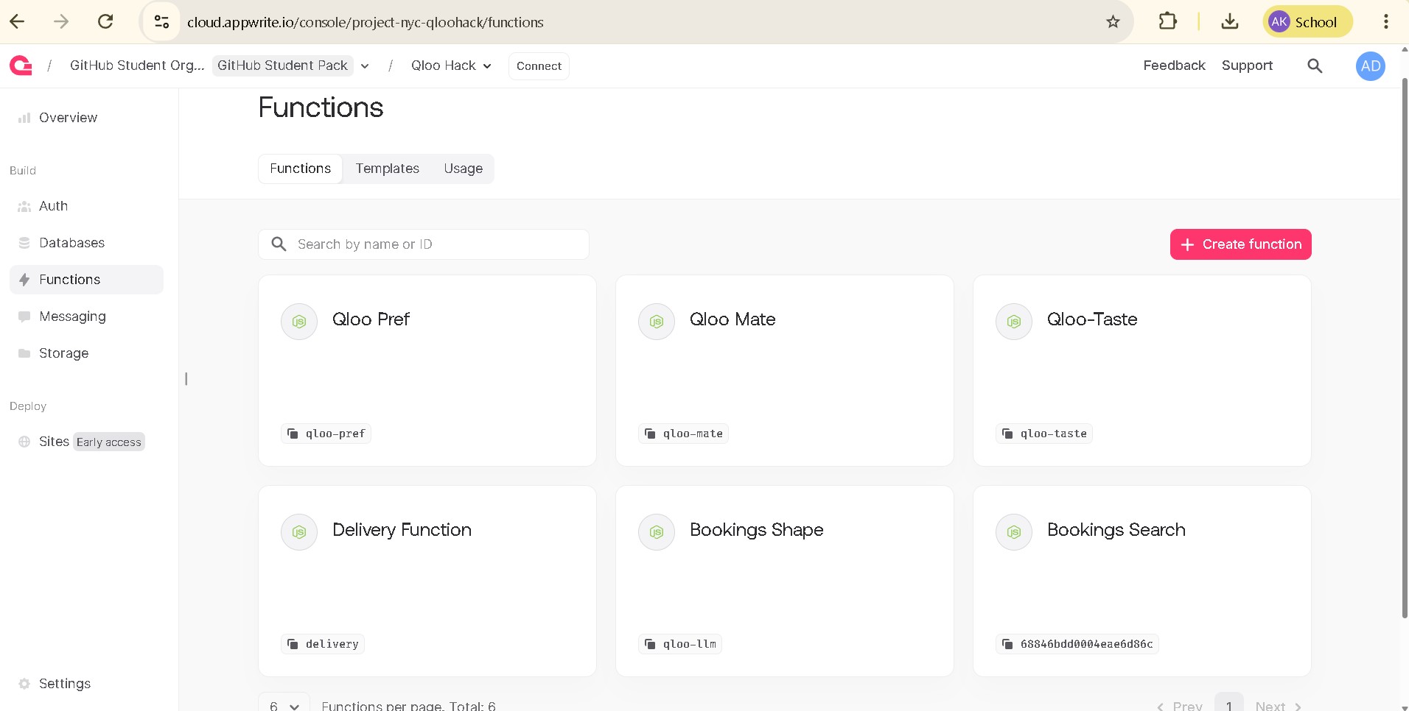Open Databases in the sidebar

(86, 243)
